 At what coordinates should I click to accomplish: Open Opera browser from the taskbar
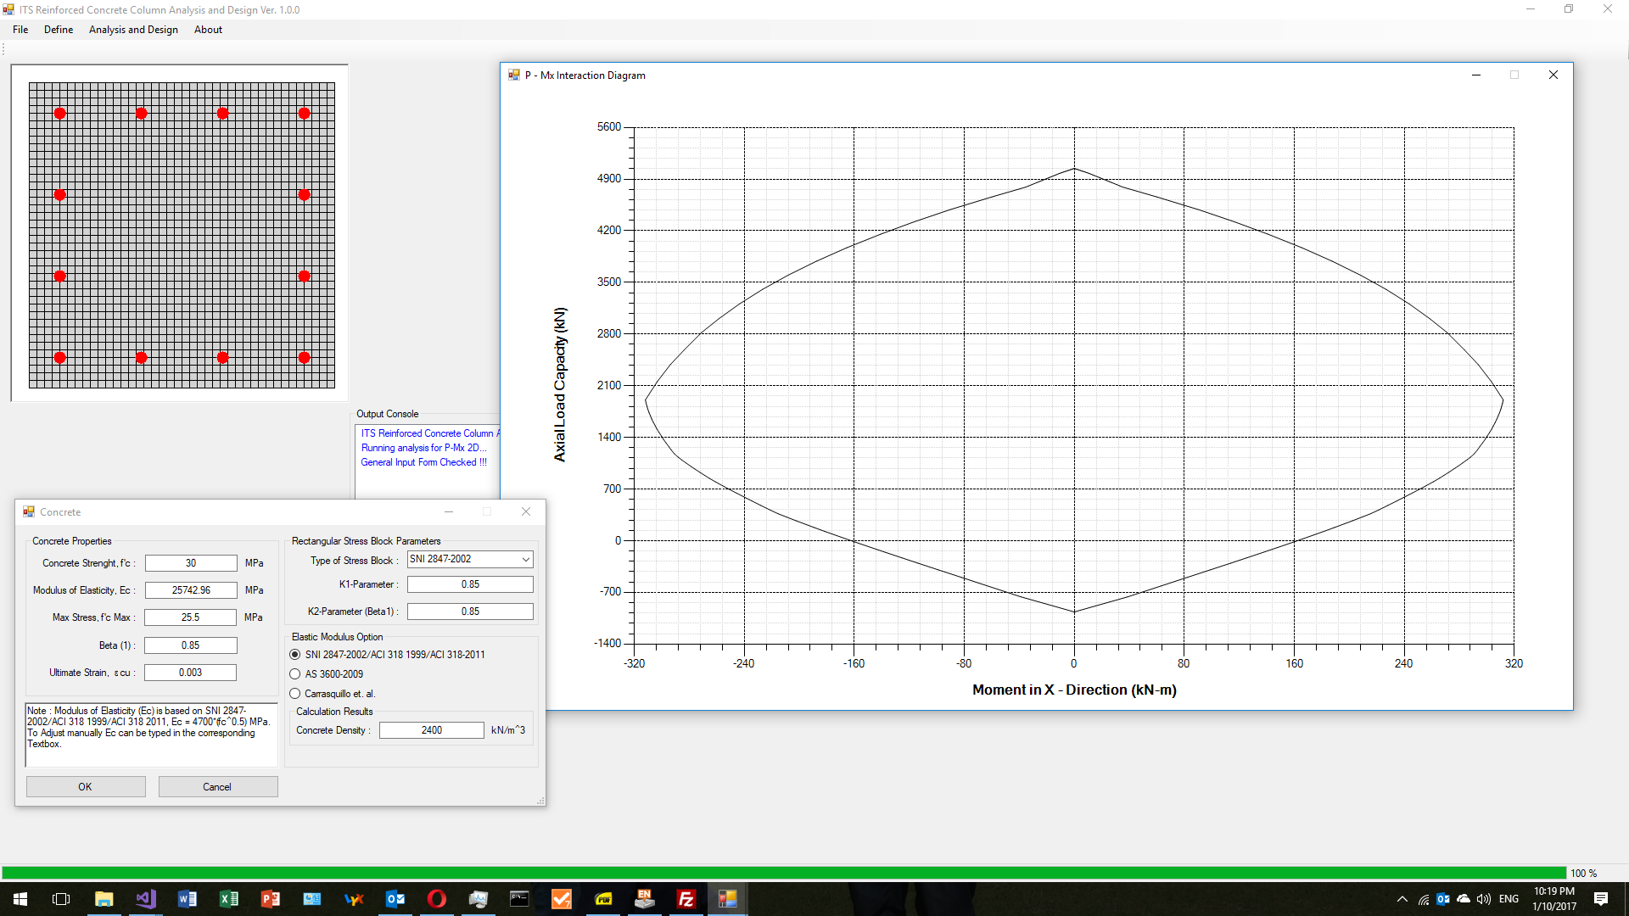[x=437, y=899]
